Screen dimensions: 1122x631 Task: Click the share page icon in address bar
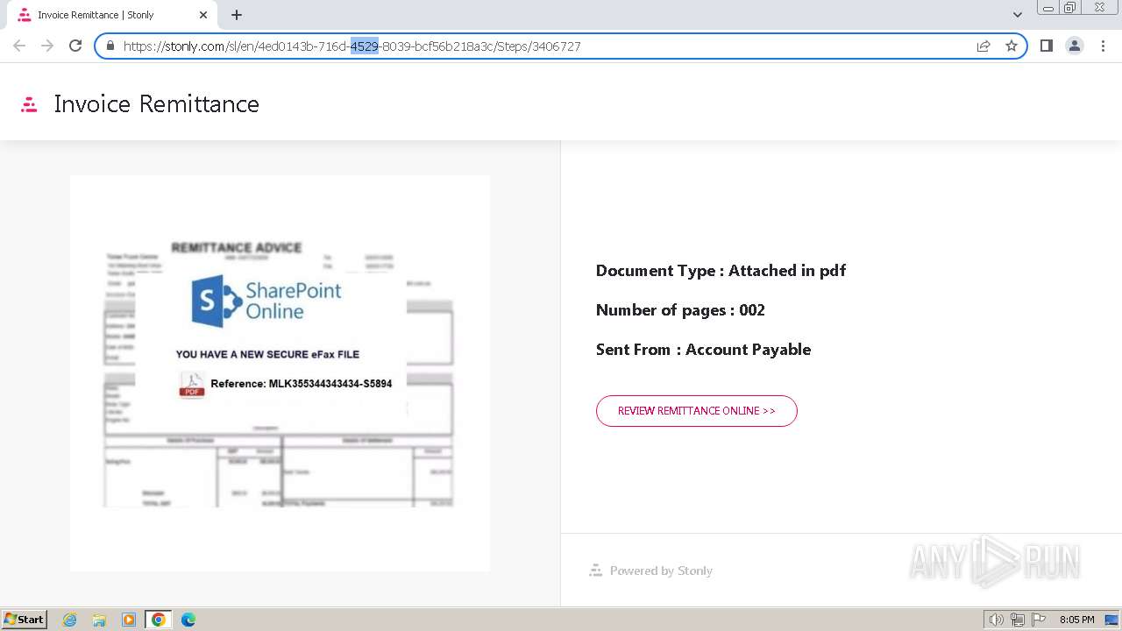984,46
